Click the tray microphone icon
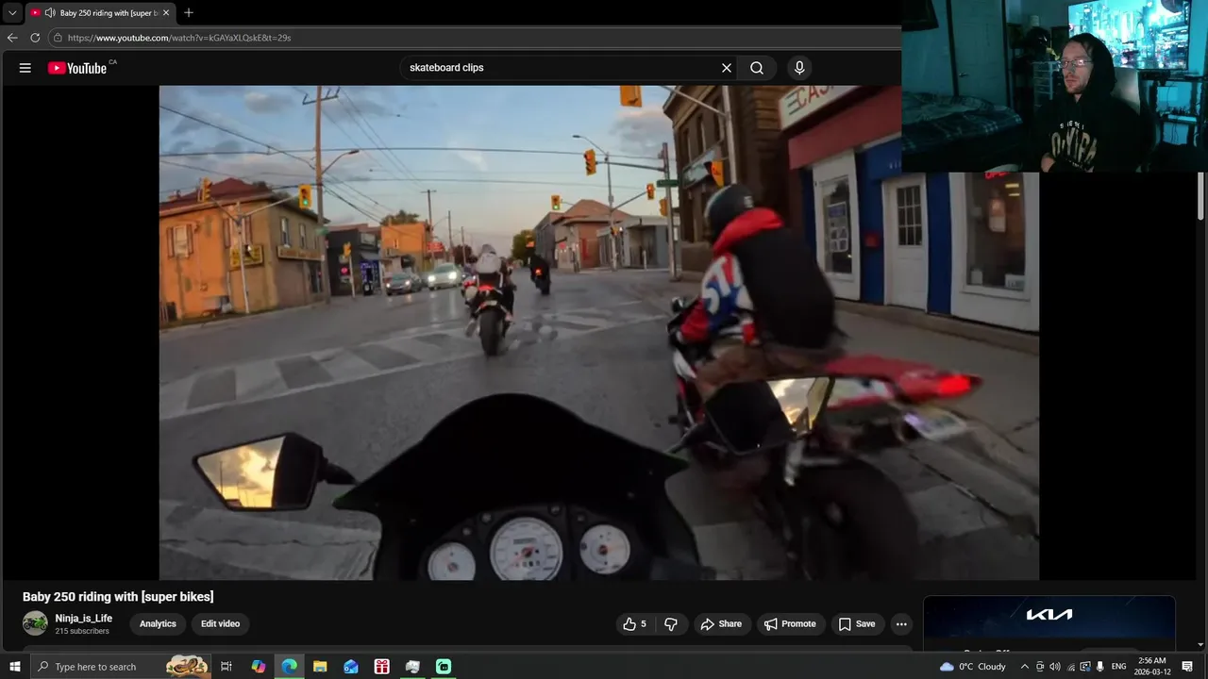The image size is (1208, 679). (1100, 667)
